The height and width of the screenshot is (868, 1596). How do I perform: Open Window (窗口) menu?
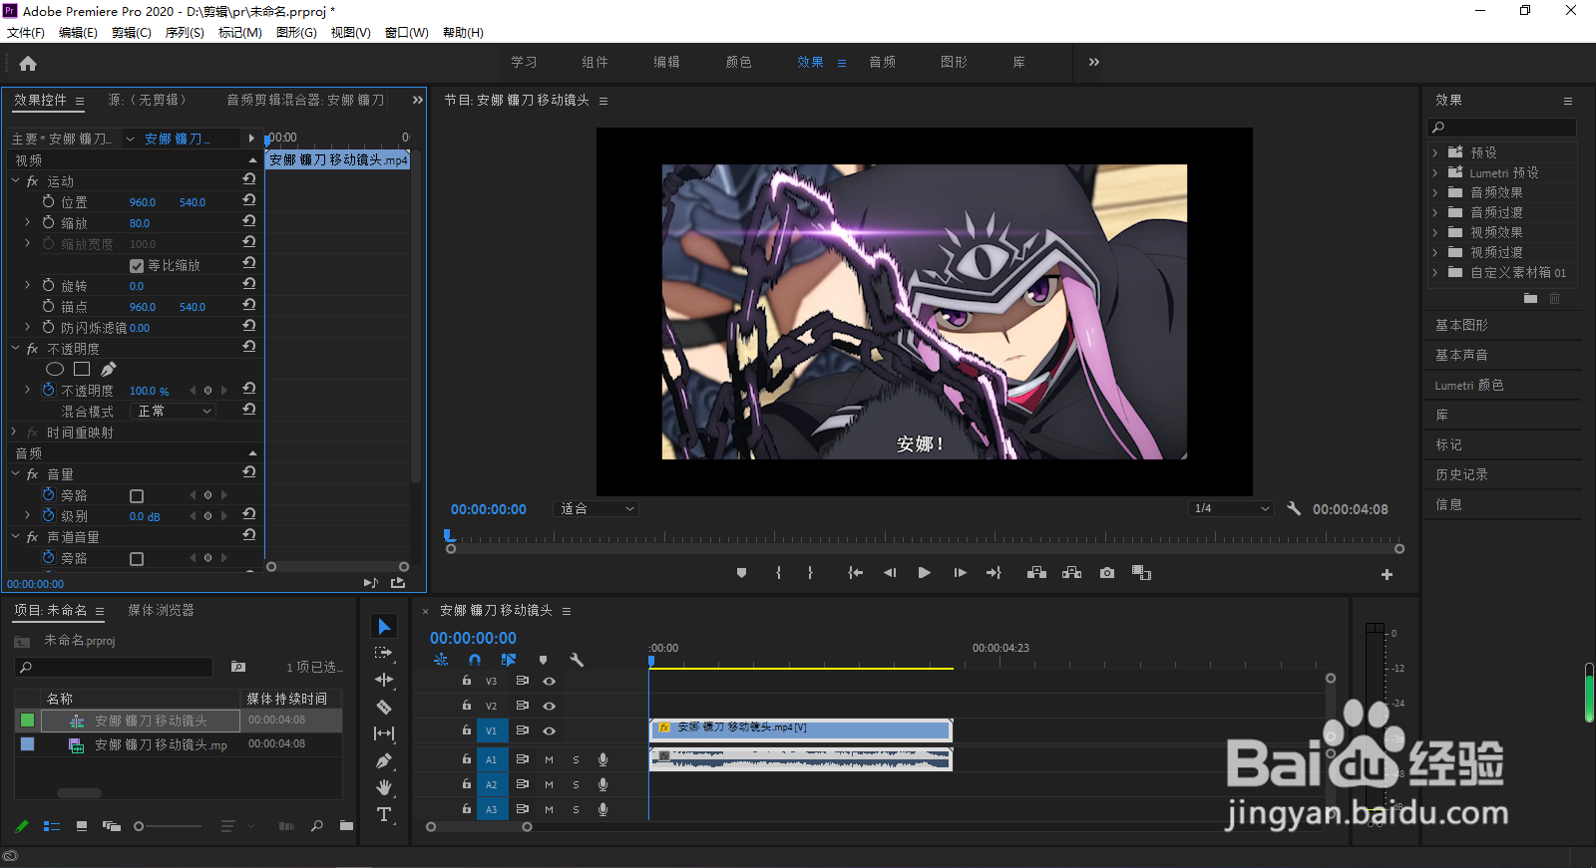click(407, 32)
